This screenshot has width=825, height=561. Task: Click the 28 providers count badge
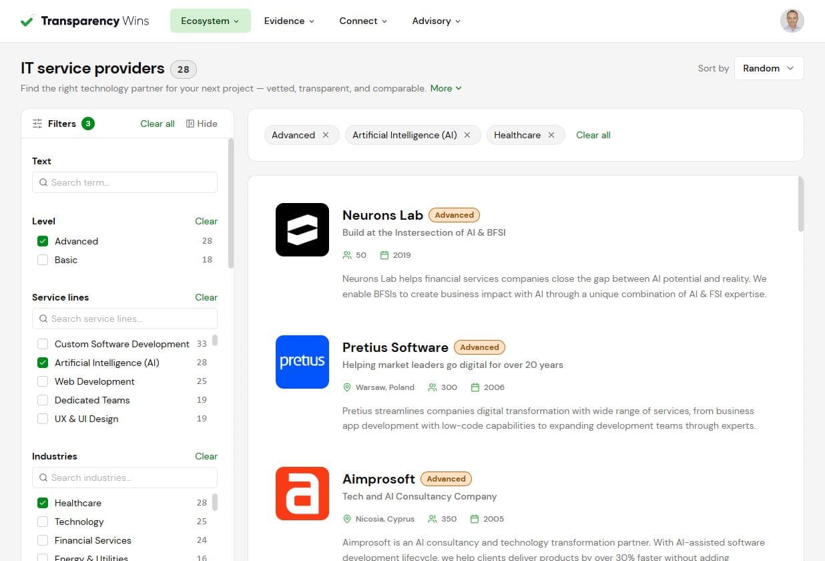(184, 69)
